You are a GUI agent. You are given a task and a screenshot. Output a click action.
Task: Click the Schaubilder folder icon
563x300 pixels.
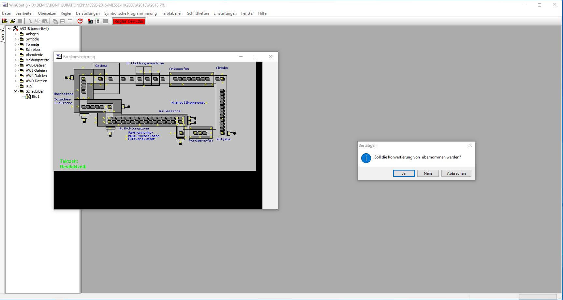pyautogui.click(x=22, y=91)
